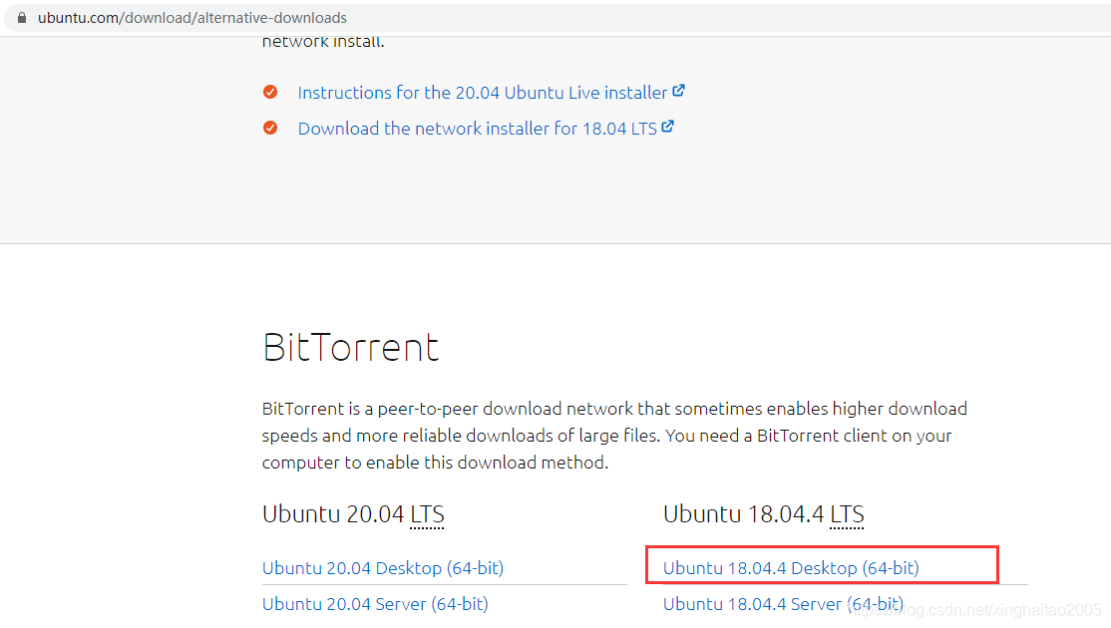This screenshot has width=1111, height=628.
Task: Download the Ubuntu 18.04.4 Server (64-bit) torrent
Action: coord(783,604)
